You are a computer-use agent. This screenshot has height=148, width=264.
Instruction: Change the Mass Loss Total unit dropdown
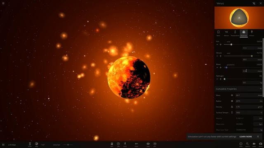[258, 130]
